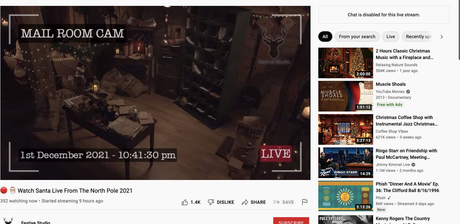Select the From your search chip
This screenshot has height=224, width=460.
click(357, 37)
